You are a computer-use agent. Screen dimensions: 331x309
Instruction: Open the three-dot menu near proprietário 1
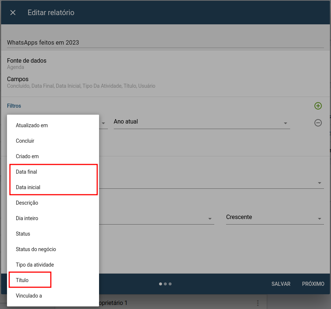258,303
